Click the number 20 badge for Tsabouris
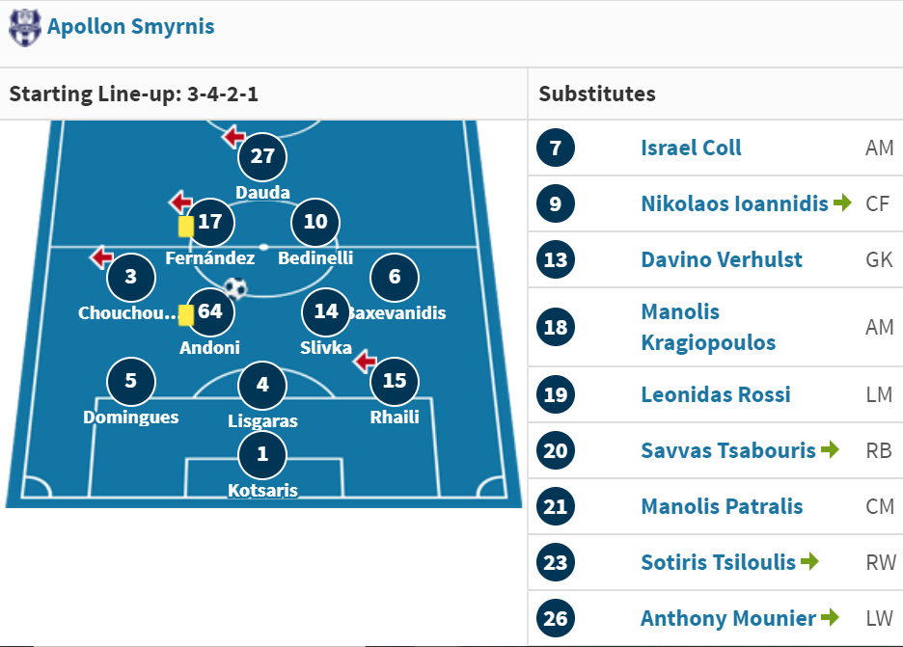Image resolution: width=903 pixels, height=647 pixels. (x=556, y=450)
